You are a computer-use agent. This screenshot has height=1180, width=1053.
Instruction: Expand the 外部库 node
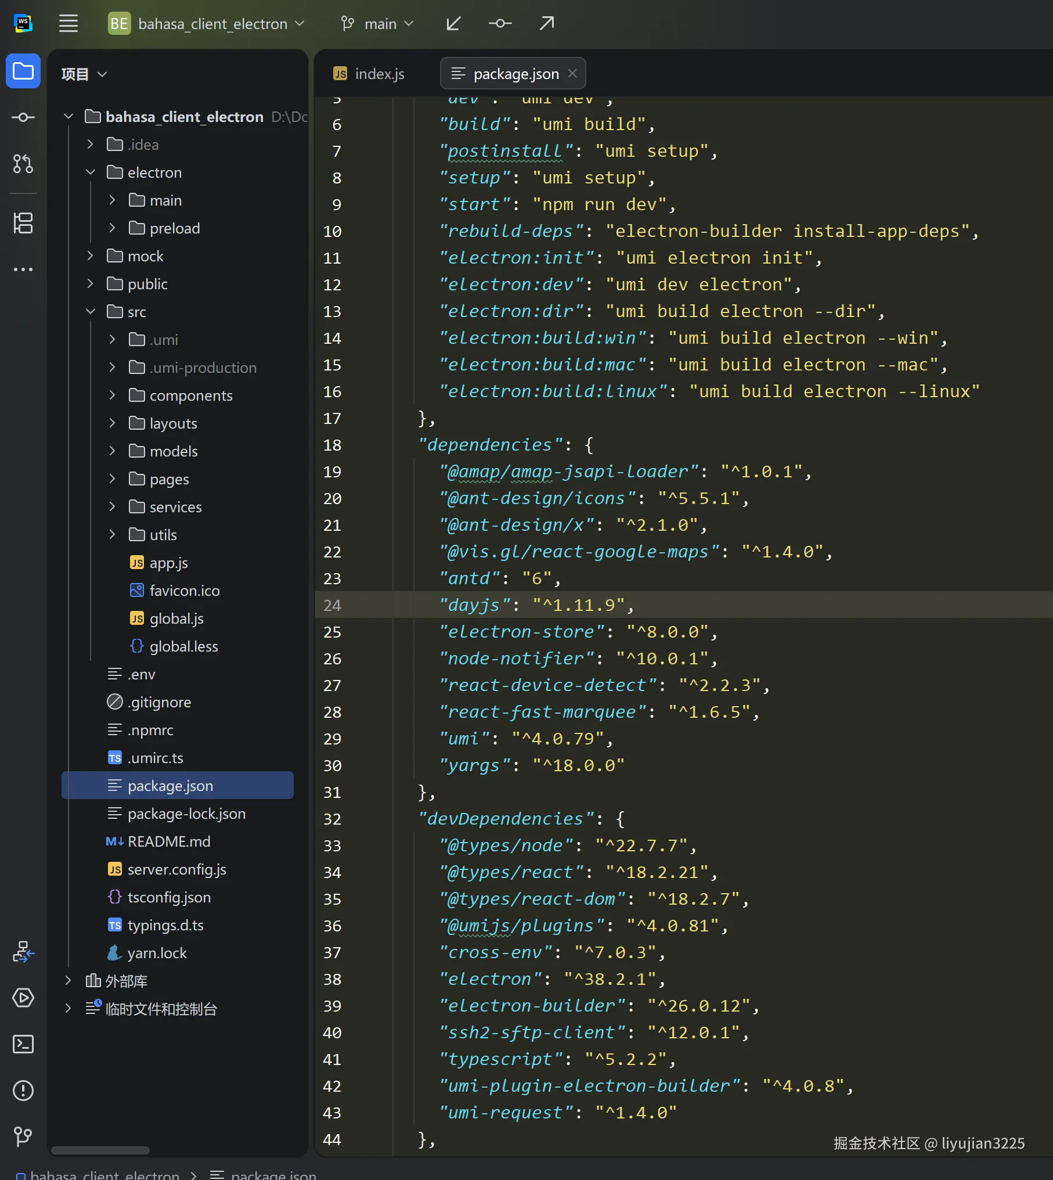pos(68,981)
